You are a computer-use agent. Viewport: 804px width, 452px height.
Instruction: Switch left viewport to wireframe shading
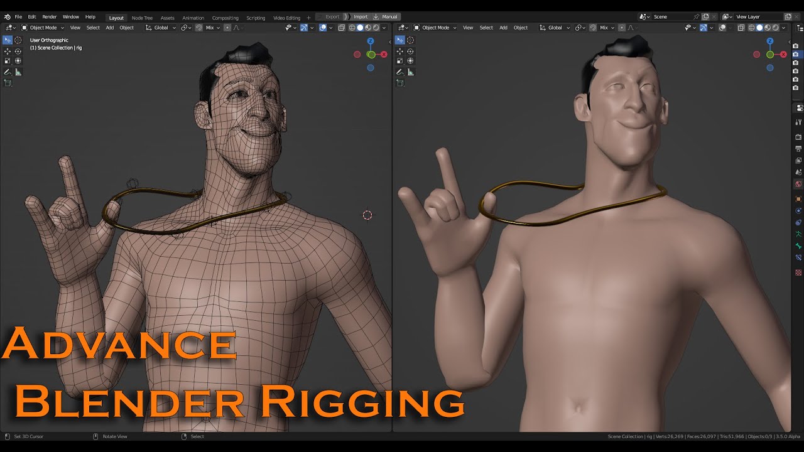pos(352,28)
